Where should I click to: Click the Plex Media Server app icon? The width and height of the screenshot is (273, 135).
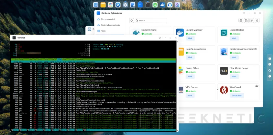click(224, 71)
